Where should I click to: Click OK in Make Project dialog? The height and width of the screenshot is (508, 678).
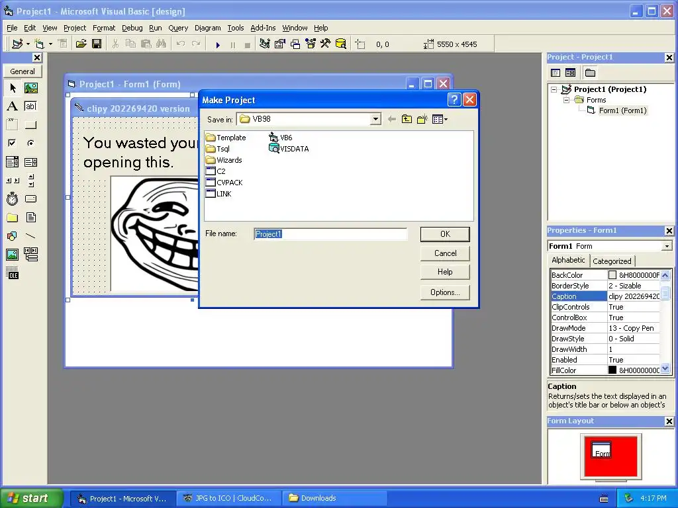click(445, 234)
